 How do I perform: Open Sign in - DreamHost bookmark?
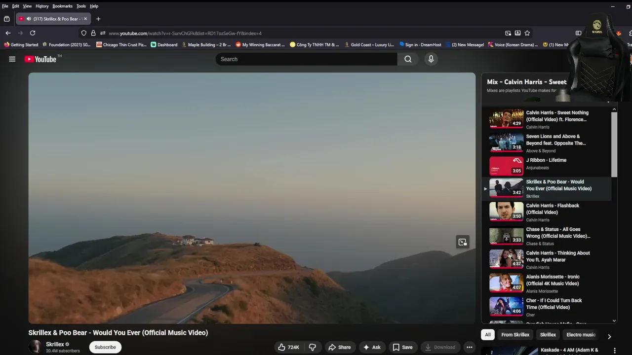point(420,44)
